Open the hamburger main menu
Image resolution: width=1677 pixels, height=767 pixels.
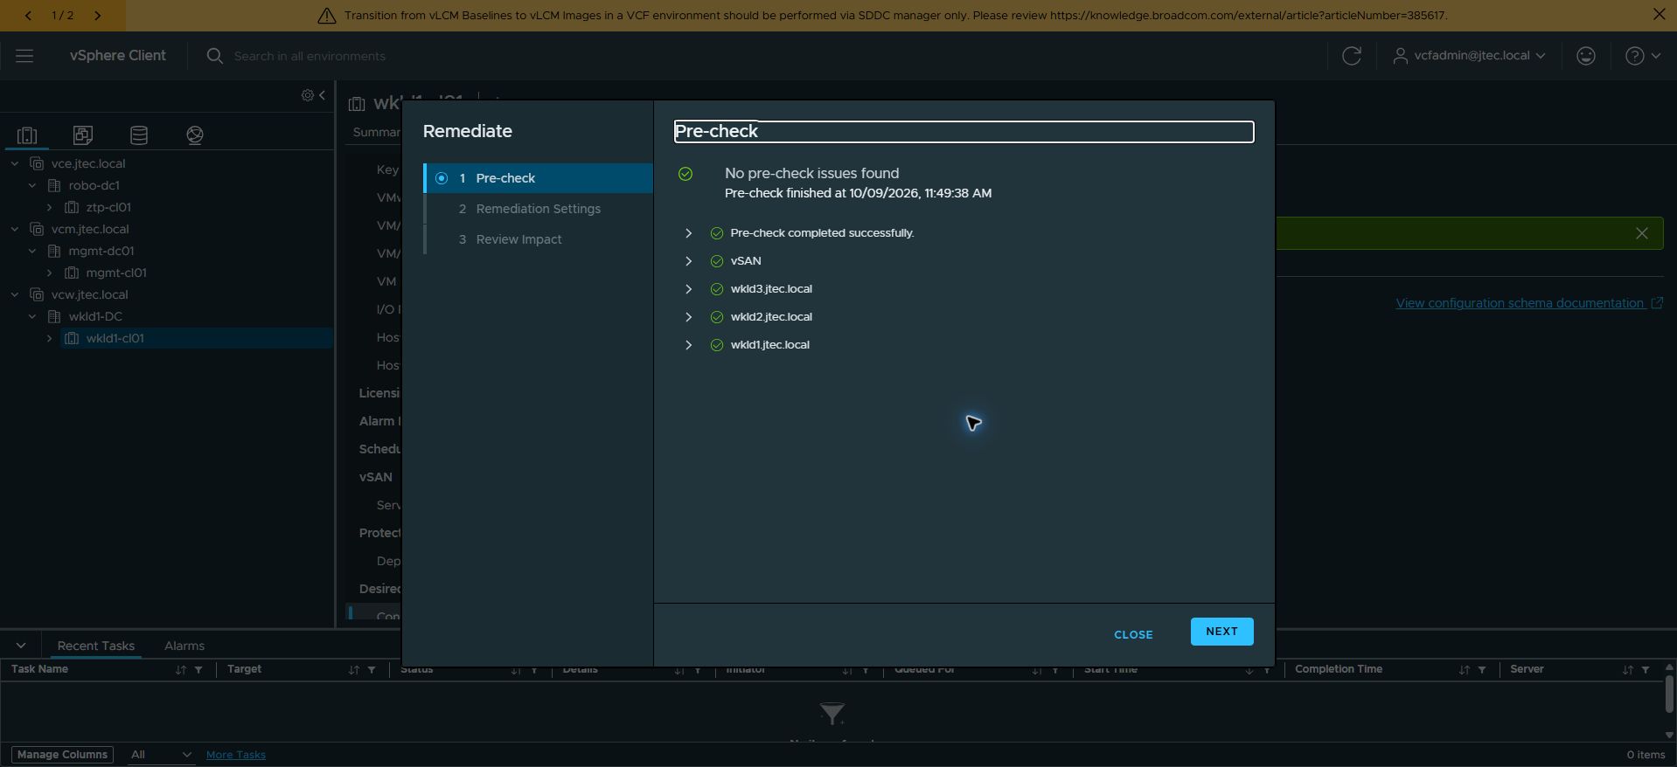24,56
